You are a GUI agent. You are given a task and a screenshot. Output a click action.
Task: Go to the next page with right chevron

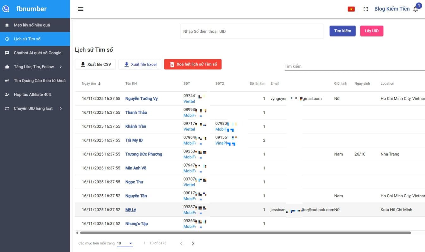(193, 243)
